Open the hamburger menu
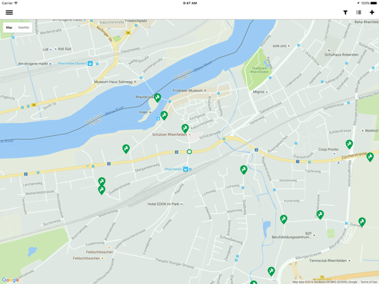Image resolution: width=379 pixels, height=284 pixels. [x=9, y=12]
